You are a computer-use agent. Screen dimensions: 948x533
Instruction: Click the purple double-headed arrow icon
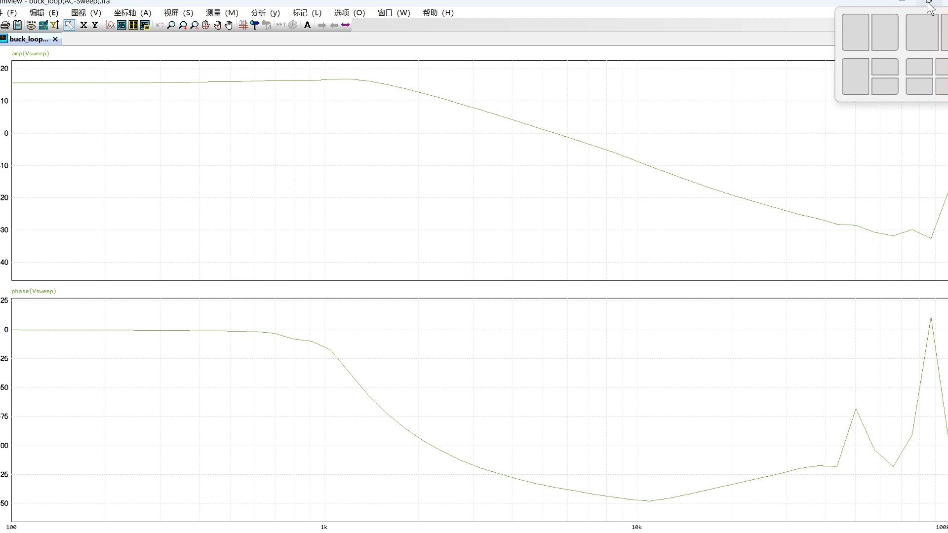click(x=345, y=25)
